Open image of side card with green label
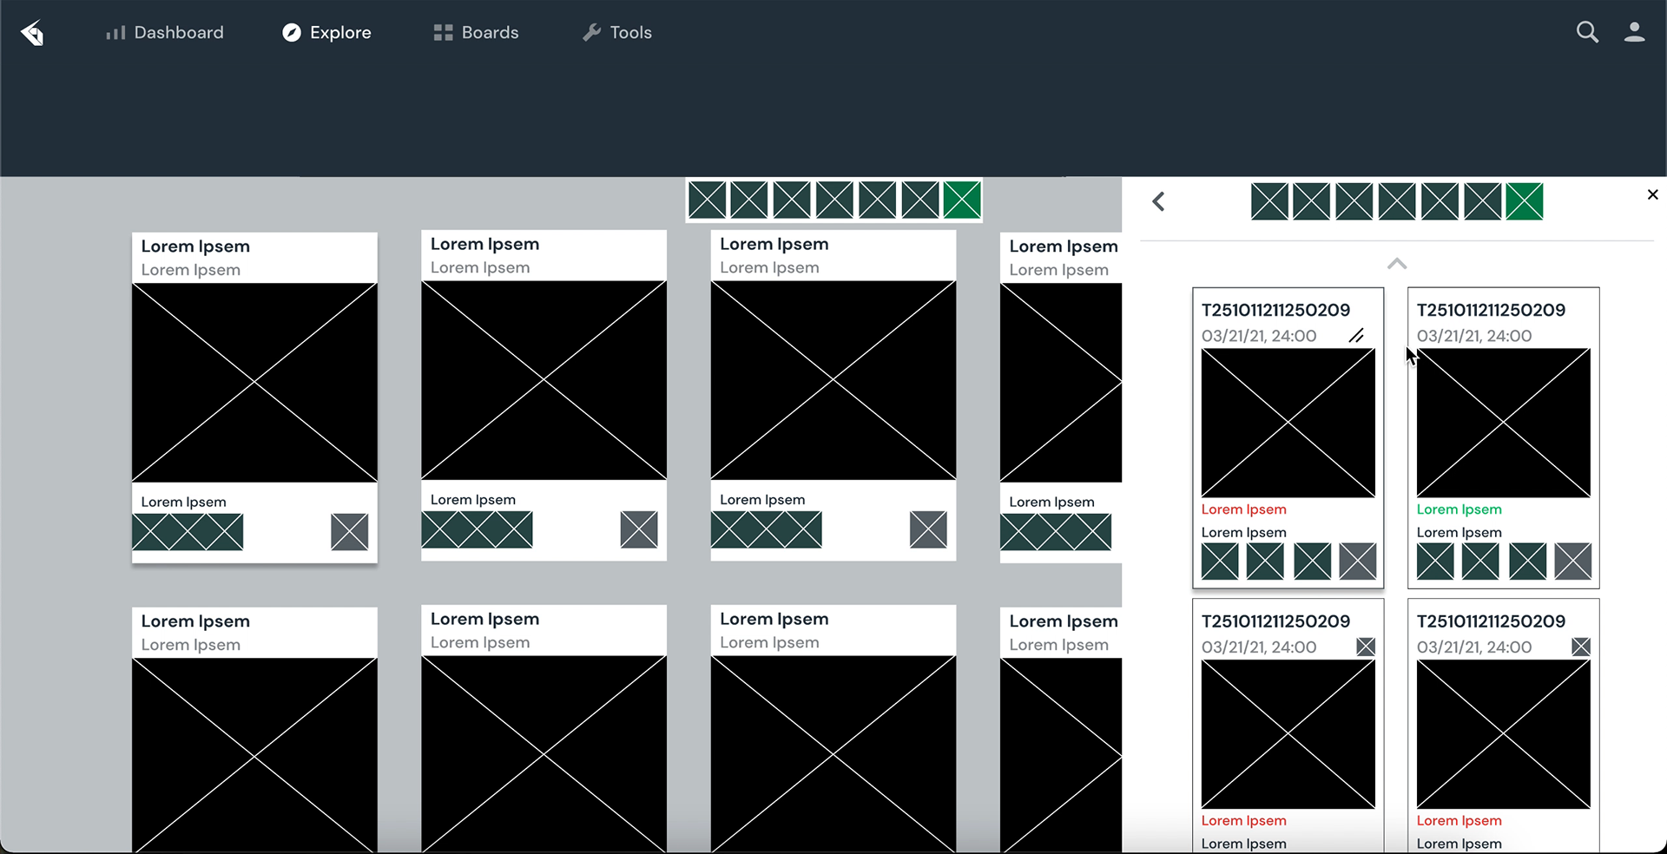1667x854 pixels. tap(1504, 423)
